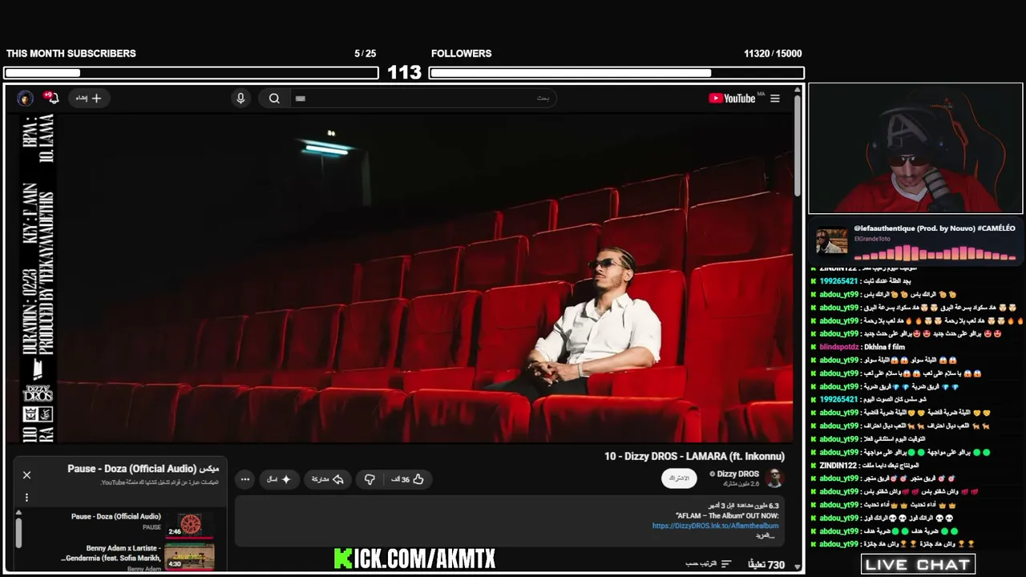The image size is (1026, 577).
Task: Open the DizzyDROS.lnk.to album link
Action: coord(715,526)
